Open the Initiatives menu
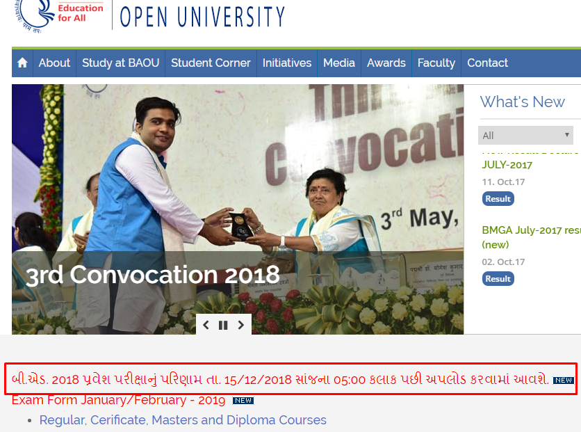This screenshot has height=432, width=581. coord(287,63)
